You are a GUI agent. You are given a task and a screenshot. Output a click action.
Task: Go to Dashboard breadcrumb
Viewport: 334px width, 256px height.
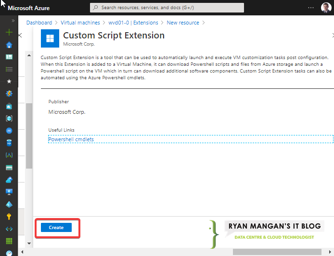pos(39,23)
